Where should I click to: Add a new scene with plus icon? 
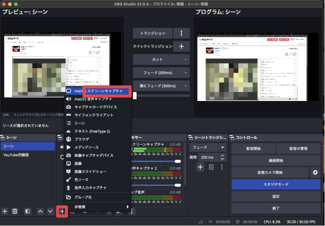click(x=5, y=211)
